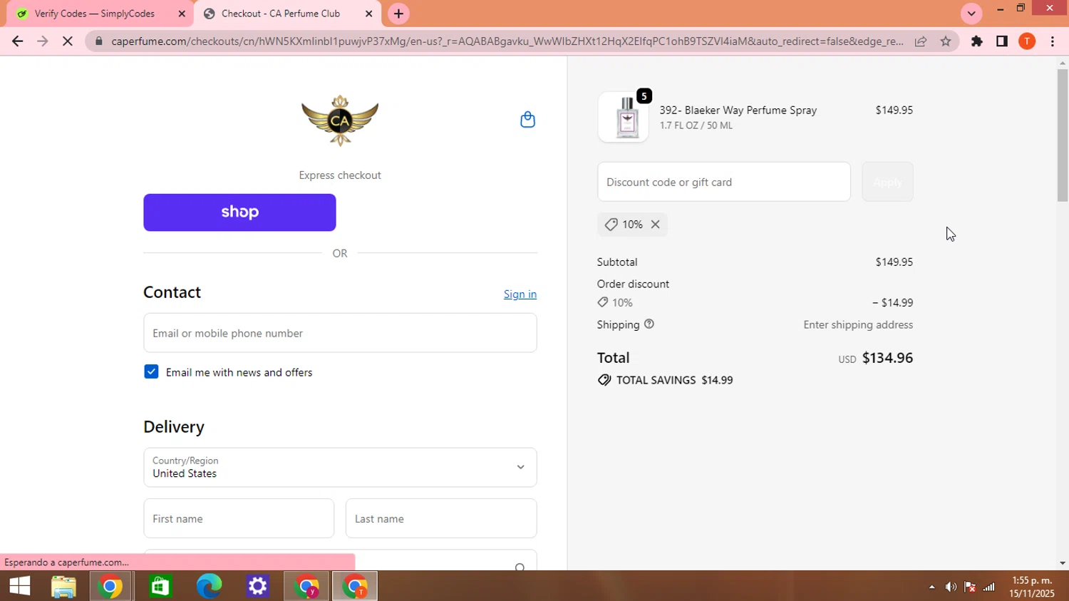
Task: Open Chrome three-dot menu
Action: [x=1053, y=41]
